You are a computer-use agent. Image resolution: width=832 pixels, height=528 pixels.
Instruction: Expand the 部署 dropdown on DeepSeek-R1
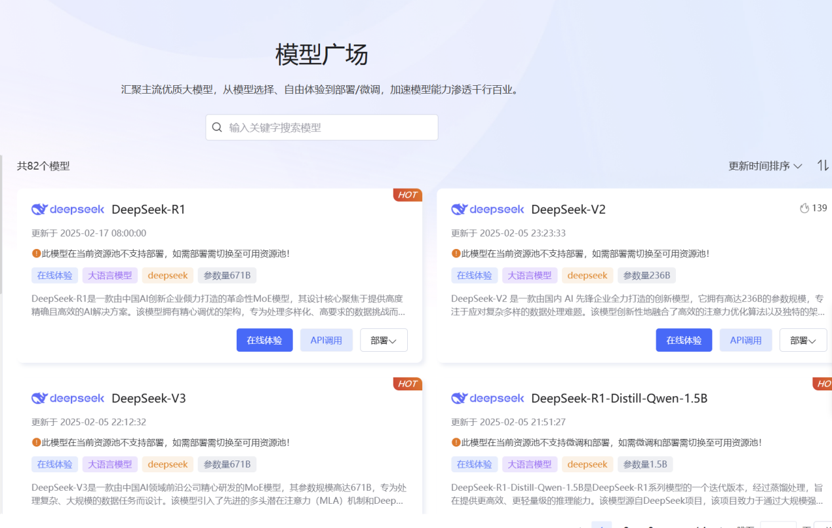(384, 341)
